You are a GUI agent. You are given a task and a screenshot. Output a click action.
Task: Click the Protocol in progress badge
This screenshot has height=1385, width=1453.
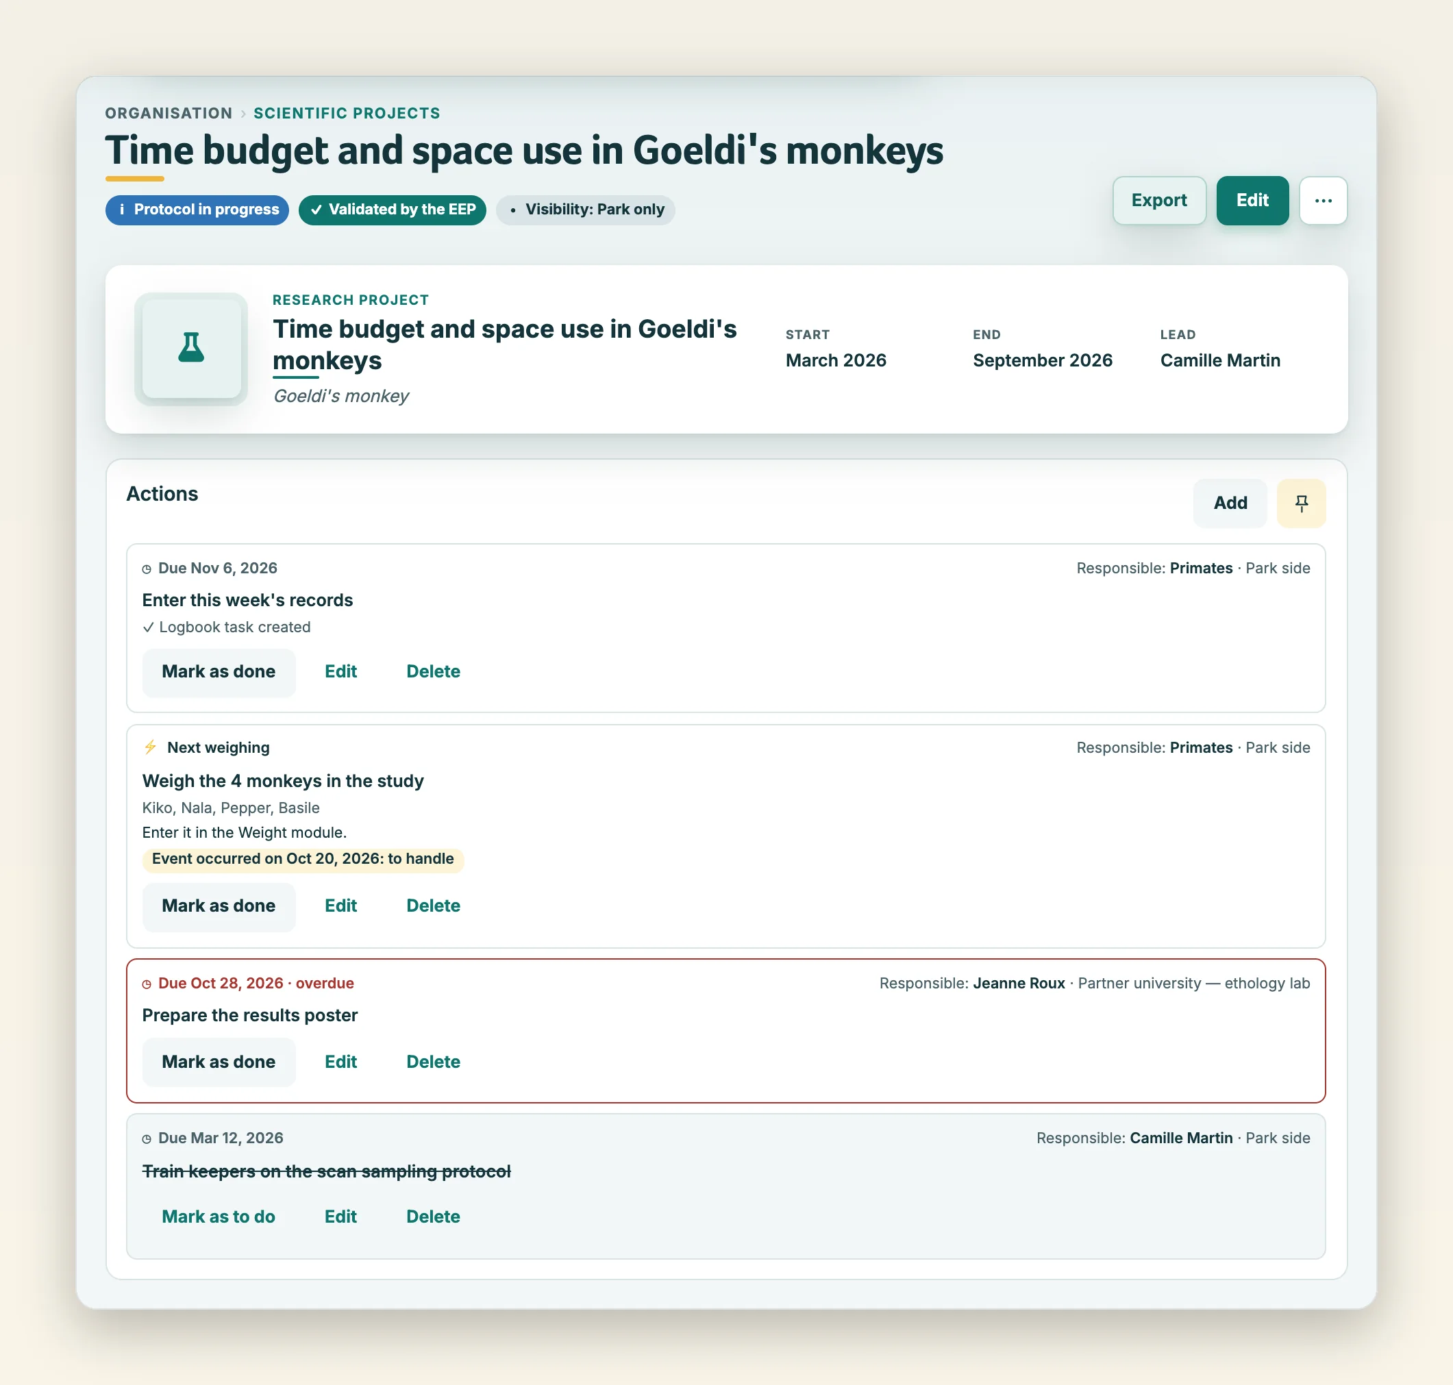197,210
